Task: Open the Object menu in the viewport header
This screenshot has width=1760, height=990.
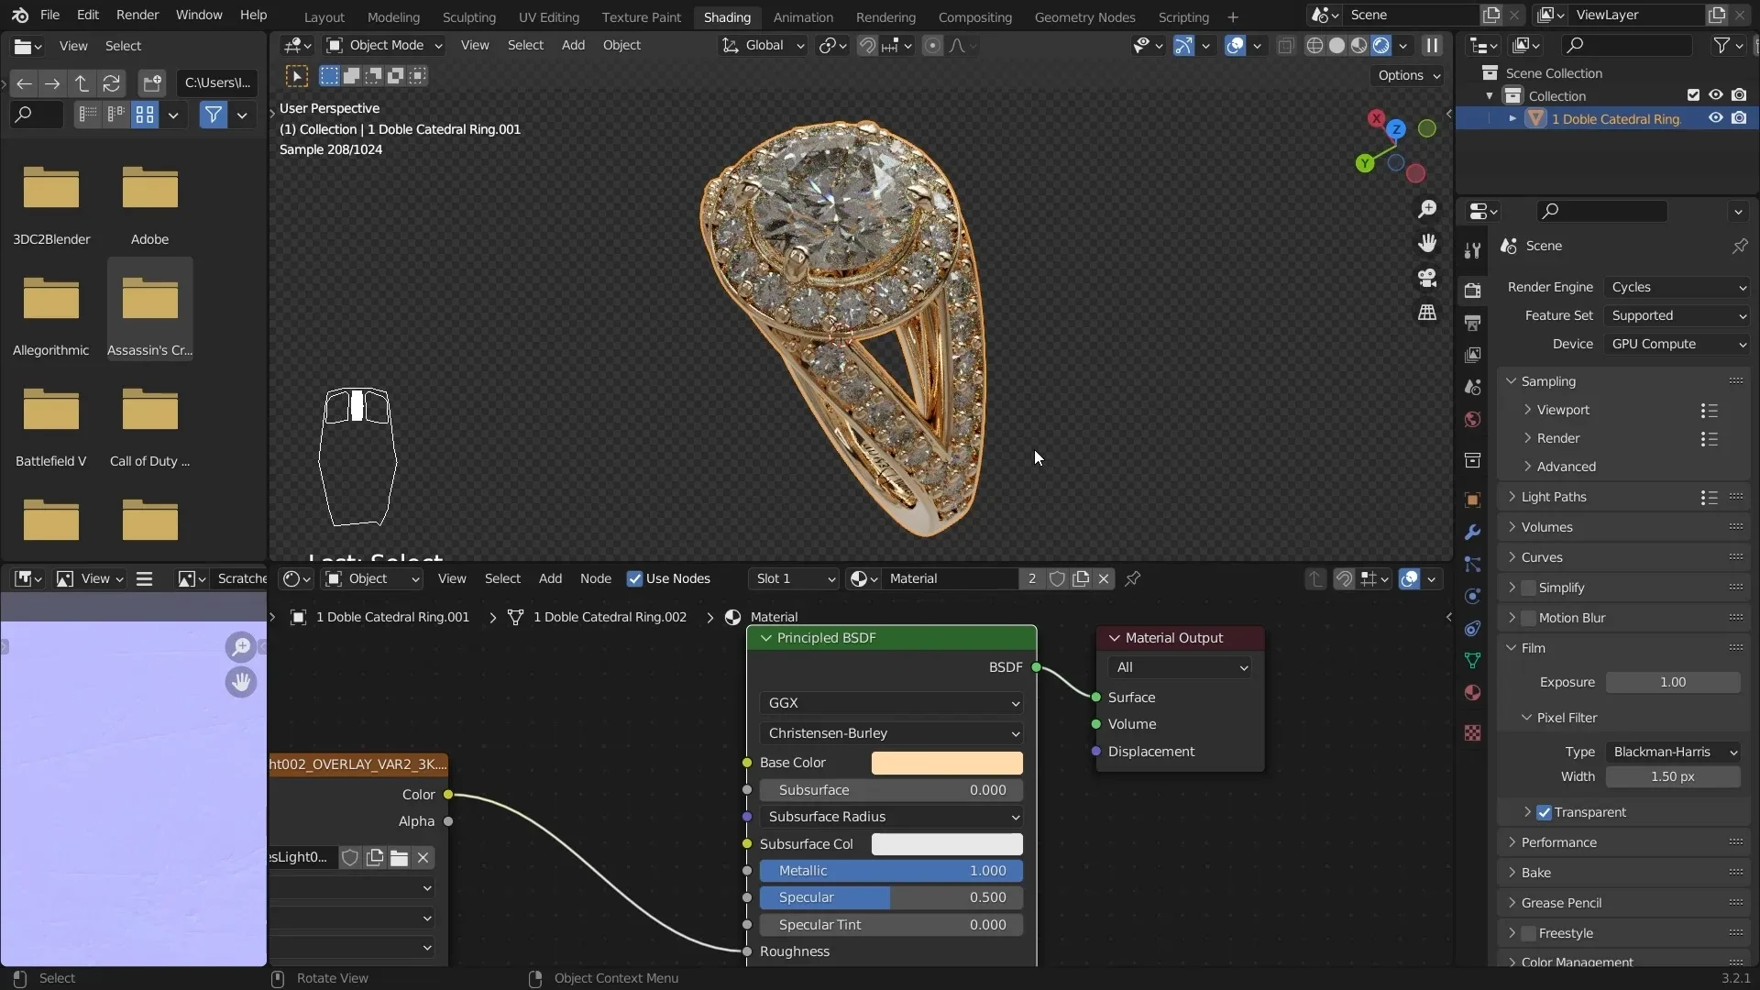Action: (621, 45)
